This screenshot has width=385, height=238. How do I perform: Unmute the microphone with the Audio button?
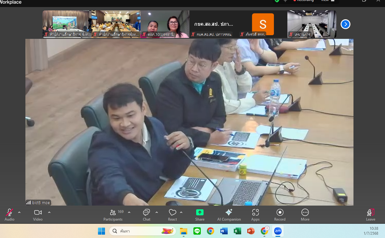[x=9, y=214]
